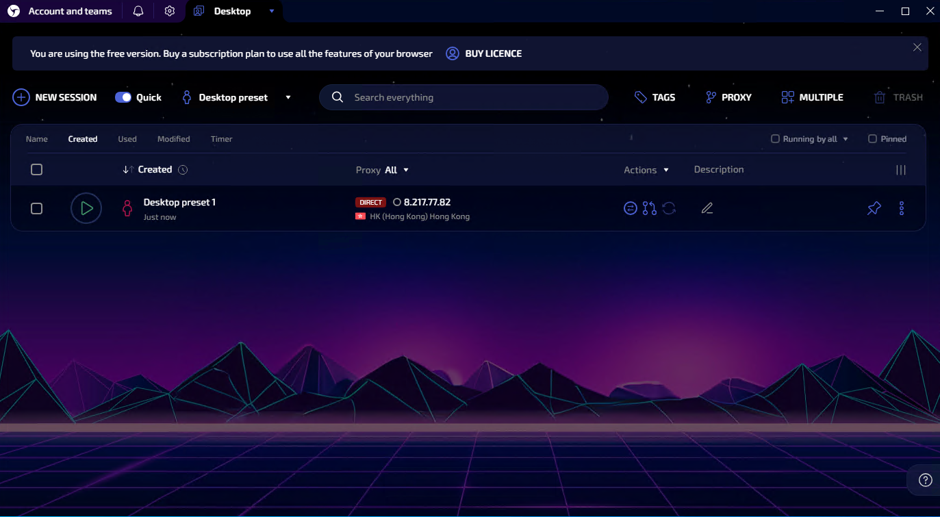Viewport: 940px width, 517px height.
Task: Open three-dot menu for Desktop preset 1
Action: click(x=901, y=208)
